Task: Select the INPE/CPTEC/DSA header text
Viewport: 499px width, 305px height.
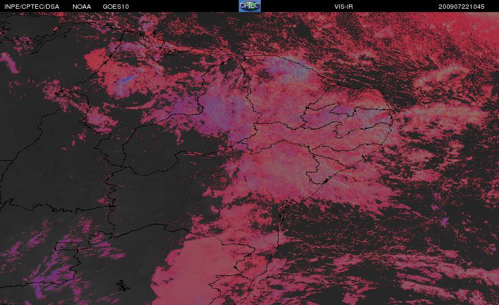Action: [x=32, y=7]
